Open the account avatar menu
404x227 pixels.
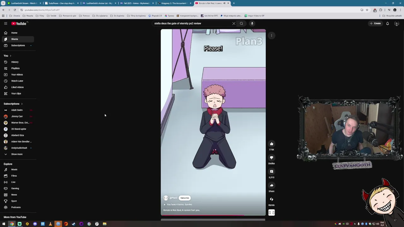pos(397,24)
